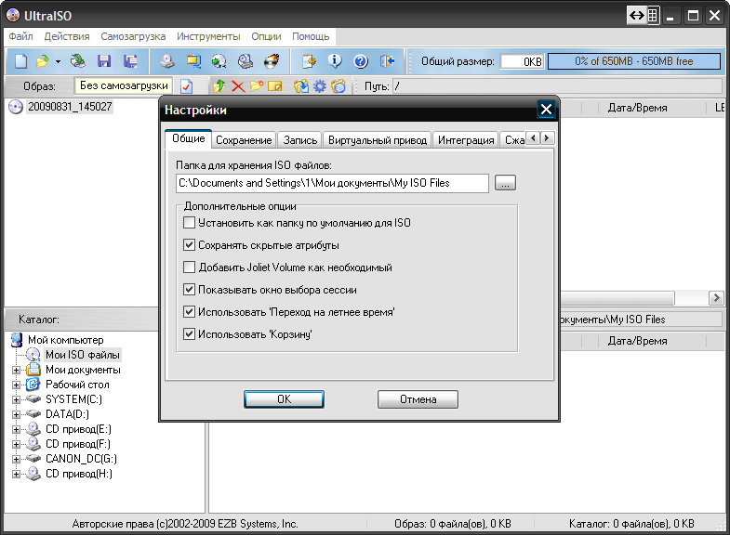
Task: Enable 'Установить как папку по умолчанию для ISO'
Action: (x=189, y=223)
